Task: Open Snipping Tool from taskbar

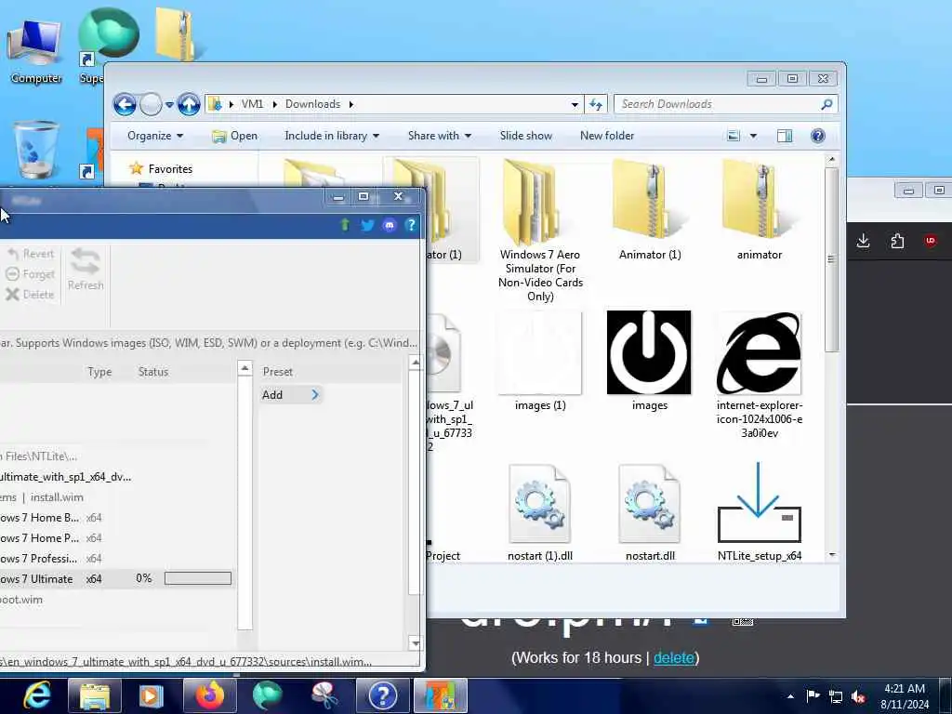Action: [324, 695]
